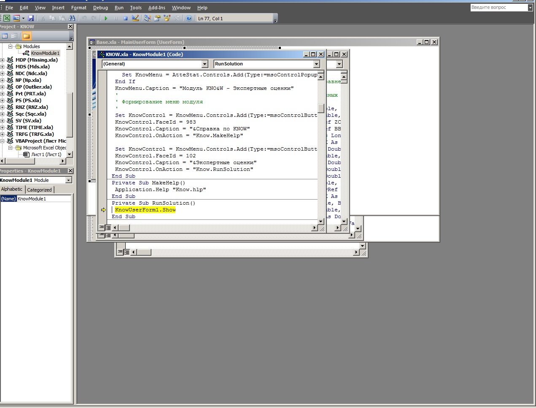Open Find with the binoculars icon
Image resolution: width=536 pixels, height=408 pixels.
72,18
